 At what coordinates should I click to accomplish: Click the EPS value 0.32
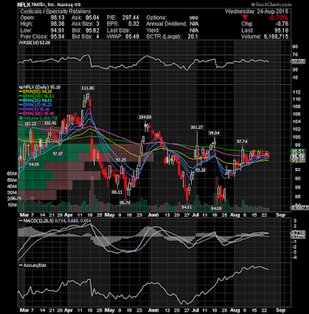coord(134,24)
